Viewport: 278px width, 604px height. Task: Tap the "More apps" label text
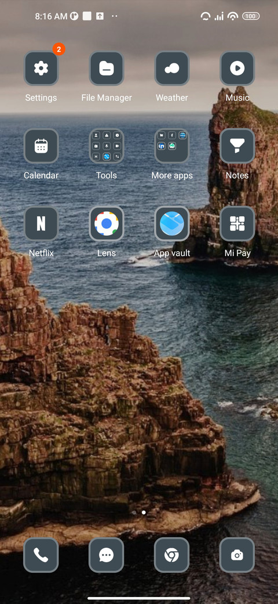pyautogui.click(x=172, y=175)
